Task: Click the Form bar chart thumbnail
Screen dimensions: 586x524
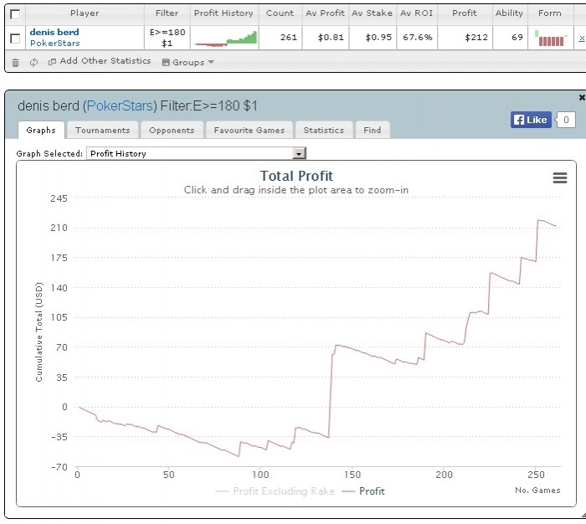Action: point(551,39)
